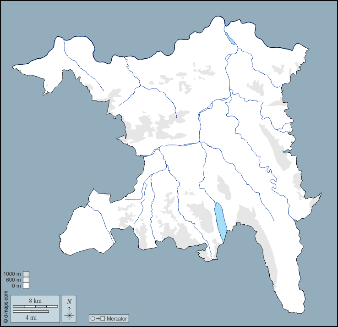Click the 600 m elevation legend swatch
338x327 pixels.
point(26,280)
